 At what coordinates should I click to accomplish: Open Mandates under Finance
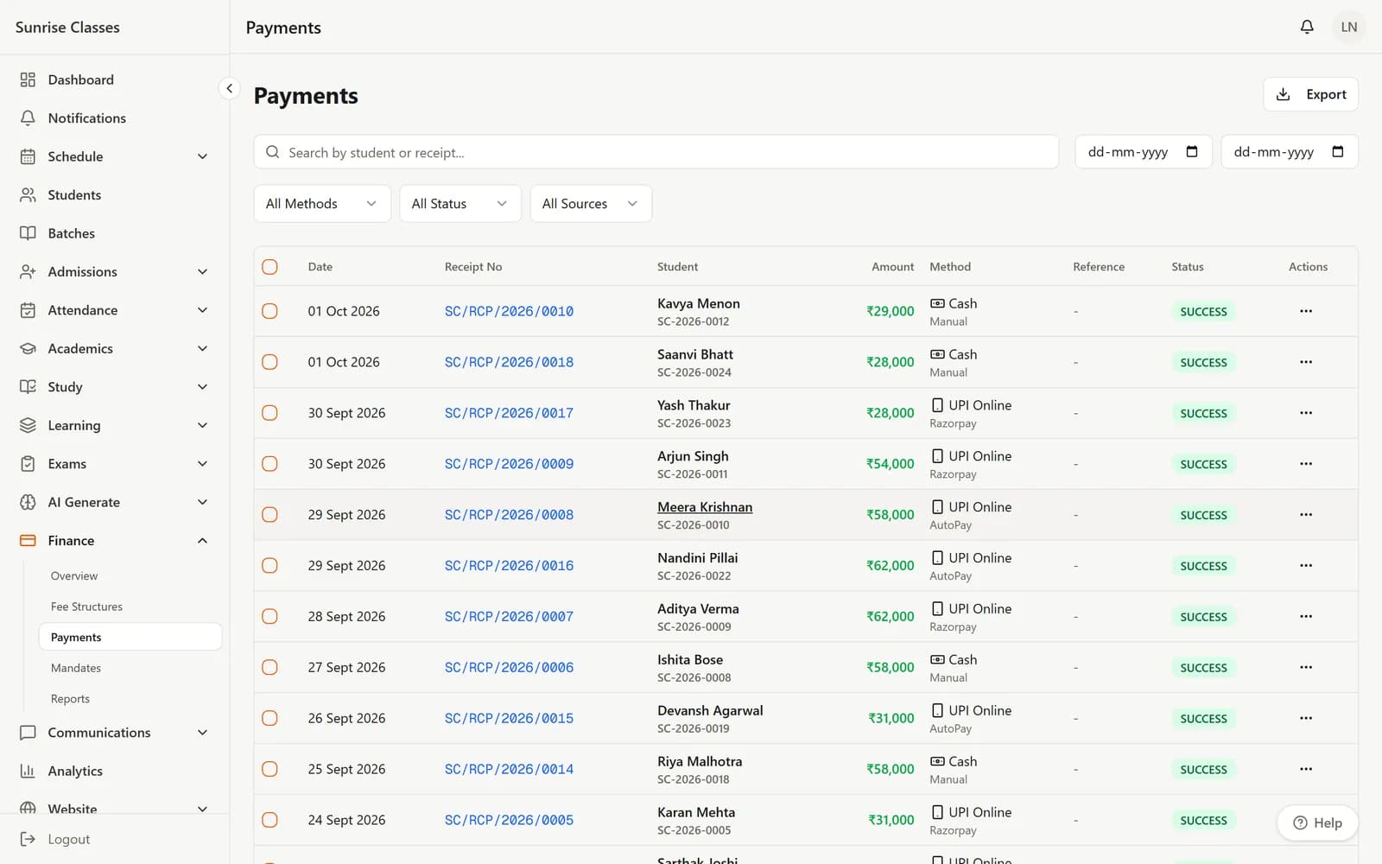130,668
